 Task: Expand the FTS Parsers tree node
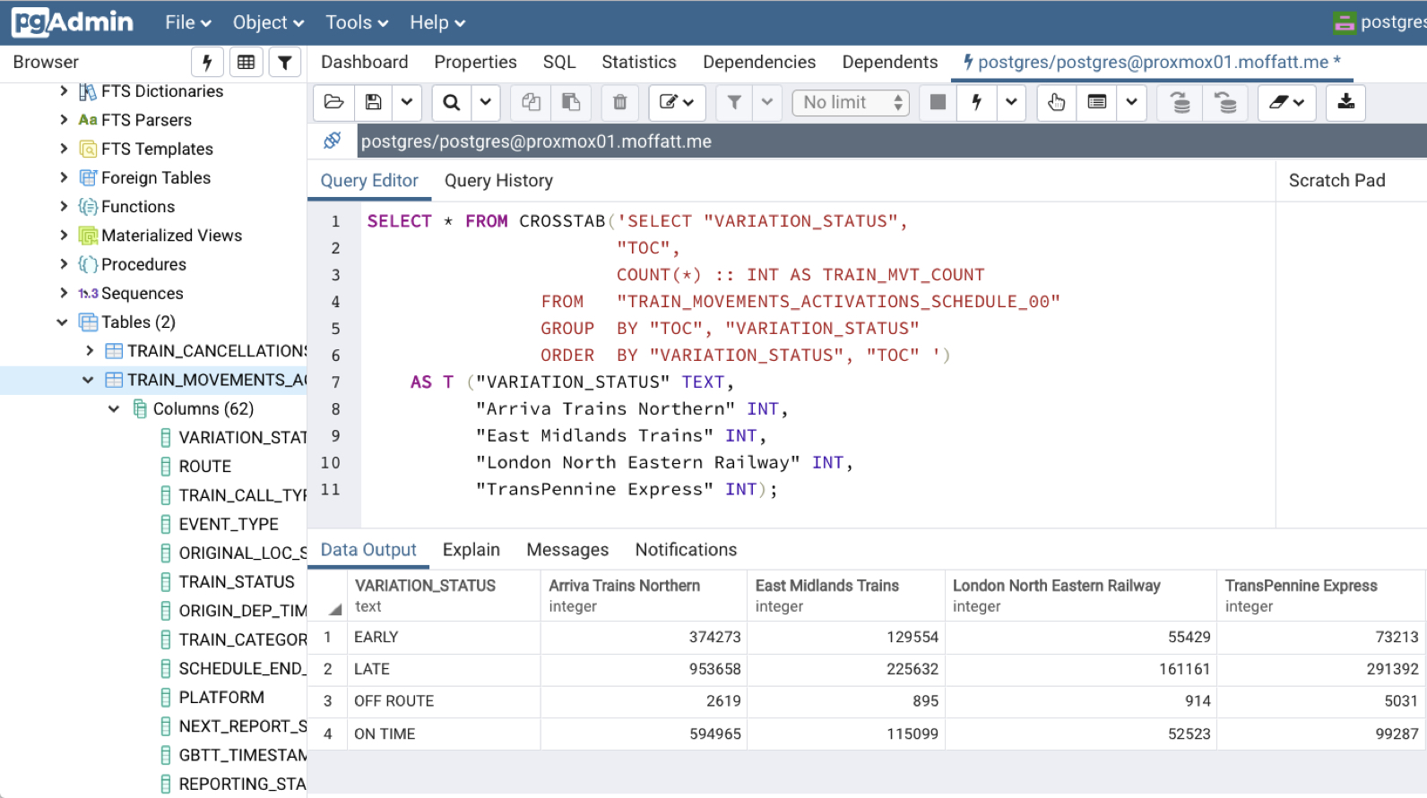tap(64, 119)
